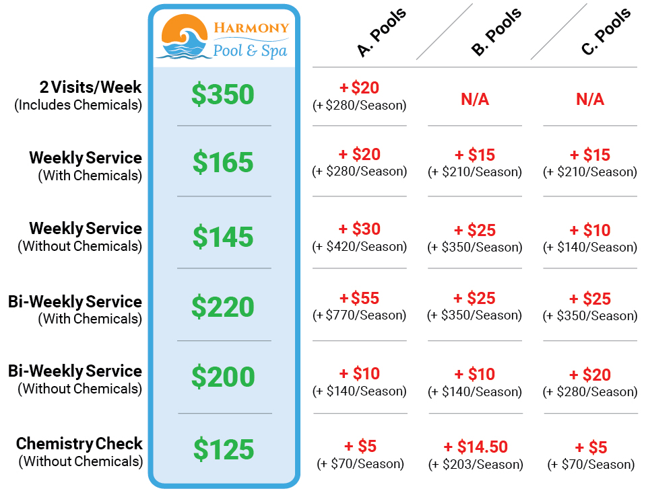646x491 pixels.
Task: Click the $165 Harmony price
Action: [x=223, y=163]
